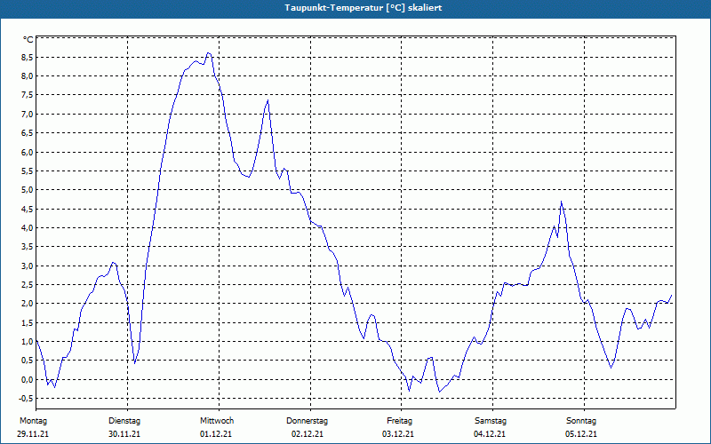This screenshot has height=444, width=711.
Task: Click the date 01.12.21
Action: 216,434
